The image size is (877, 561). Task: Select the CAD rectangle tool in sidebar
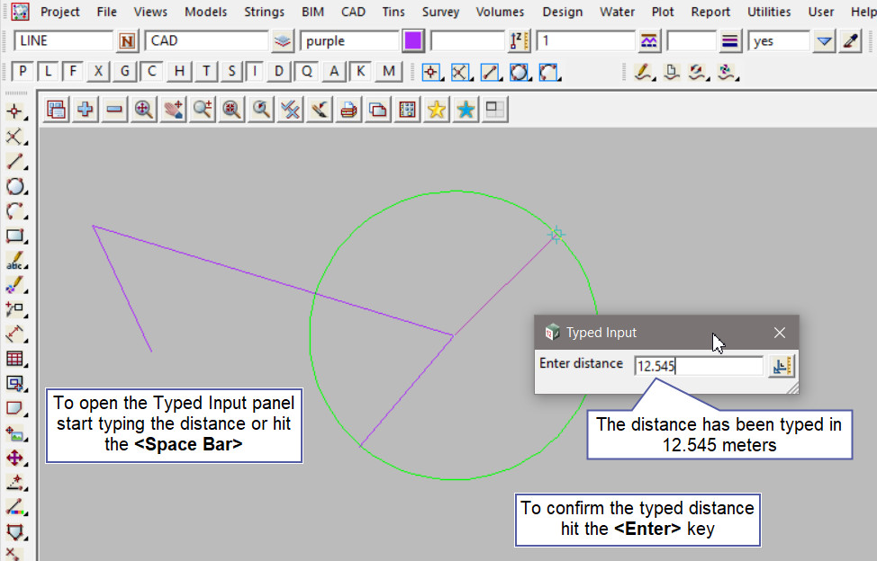15,236
